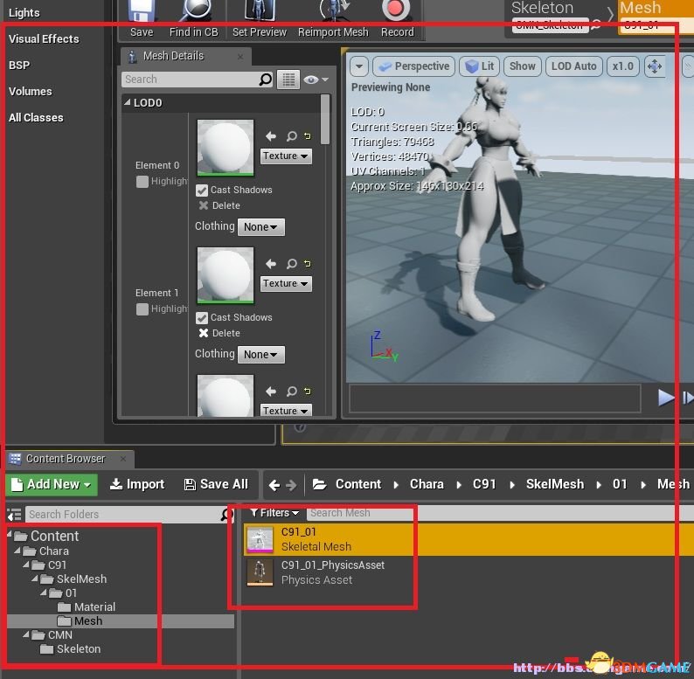Delete the Element 1 material slot

pyautogui.click(x=219, y=333)
